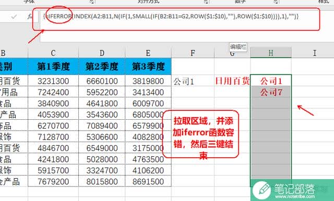This screenshot has width=334, height=201.
Task: Click red 公司1 result in column H
Action: pos(271,81)
